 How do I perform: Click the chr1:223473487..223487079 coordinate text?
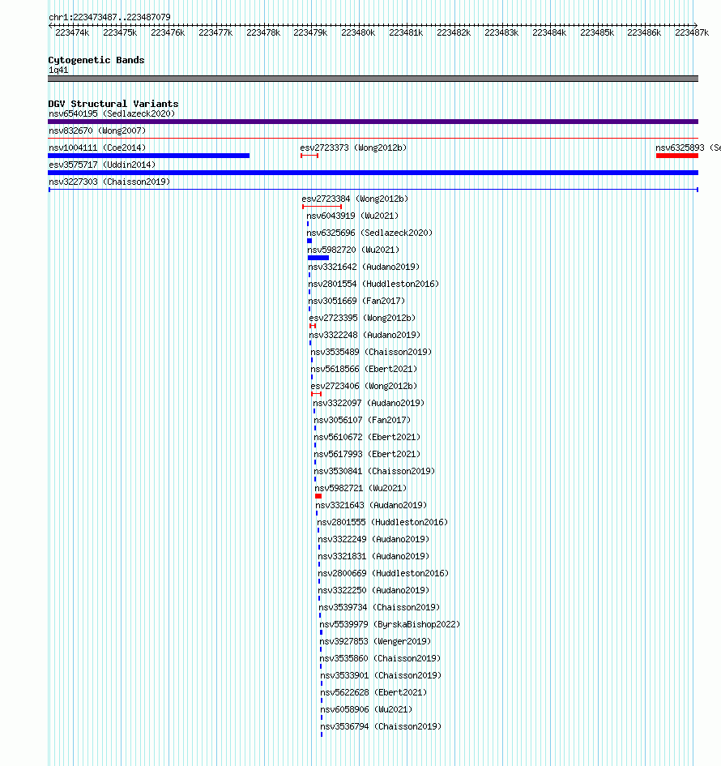109,17
